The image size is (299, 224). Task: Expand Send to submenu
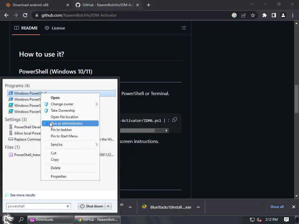(x=70, y=145)
